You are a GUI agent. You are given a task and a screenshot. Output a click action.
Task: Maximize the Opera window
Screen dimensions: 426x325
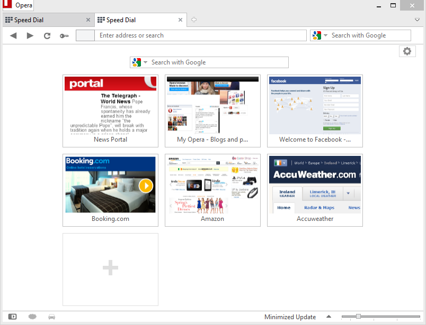click(x=393, y=5)
